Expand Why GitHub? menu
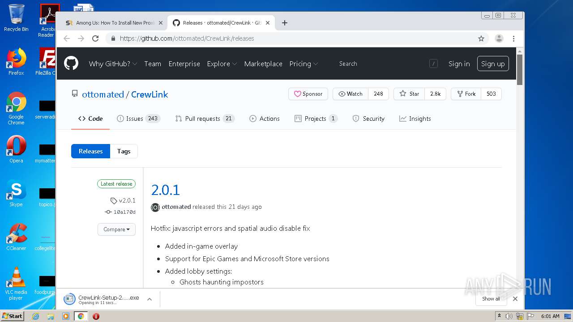 (113, 64)
